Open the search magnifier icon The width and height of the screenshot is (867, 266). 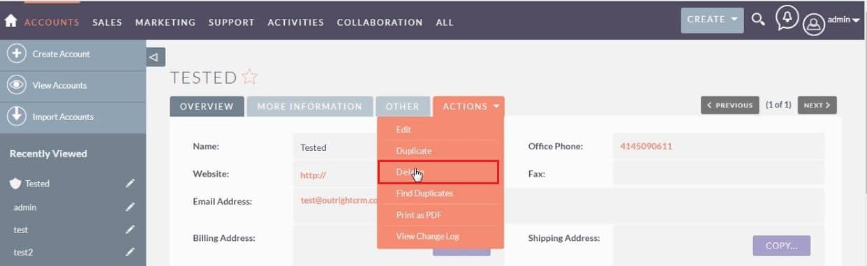click(758, 20)
